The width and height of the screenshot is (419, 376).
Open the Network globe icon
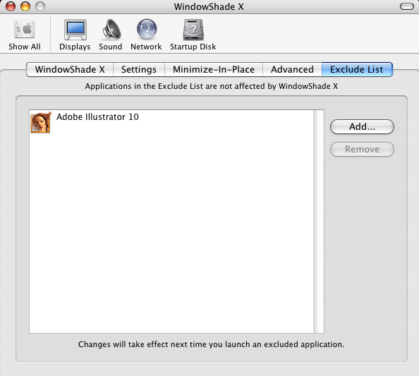[147, 29]
